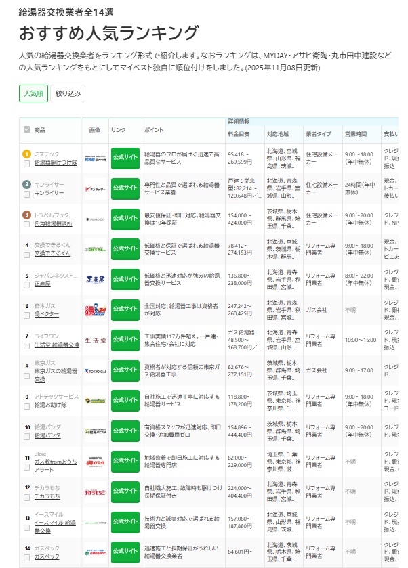408x568 pixels.
Task: Click the 給湯パンダ logo image
Action: (x=95, y=431)
